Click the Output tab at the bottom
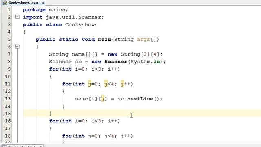The height and width of the screenshot is (147, 261). coord(22,146)
